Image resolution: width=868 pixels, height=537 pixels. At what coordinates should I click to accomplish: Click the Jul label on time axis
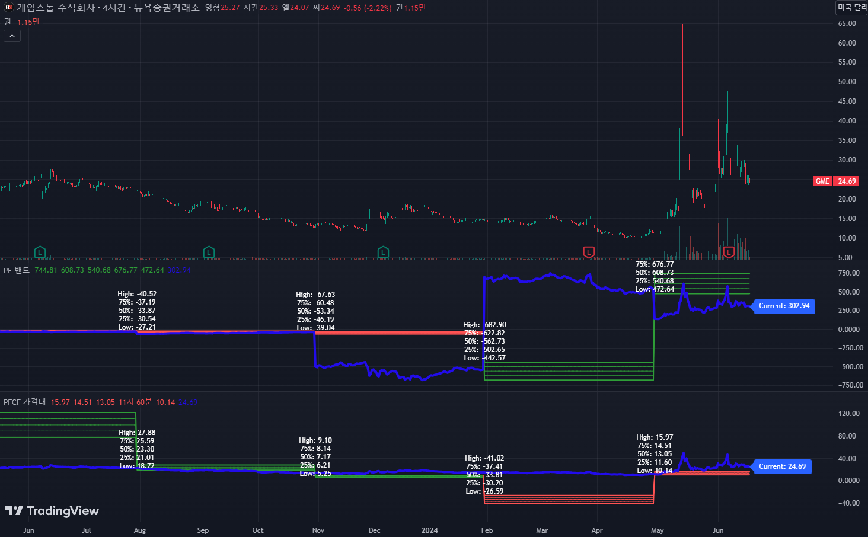(86, 530)
